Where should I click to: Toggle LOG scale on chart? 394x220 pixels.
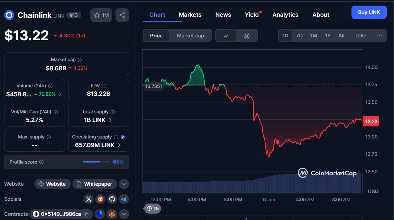pos(360,35)
